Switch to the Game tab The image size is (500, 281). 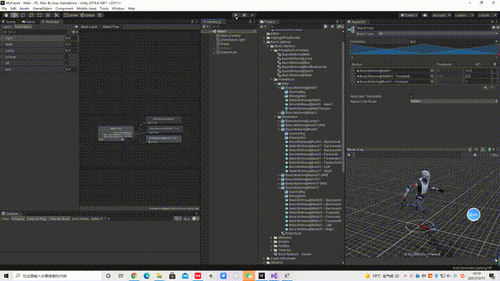click(28, 22)
